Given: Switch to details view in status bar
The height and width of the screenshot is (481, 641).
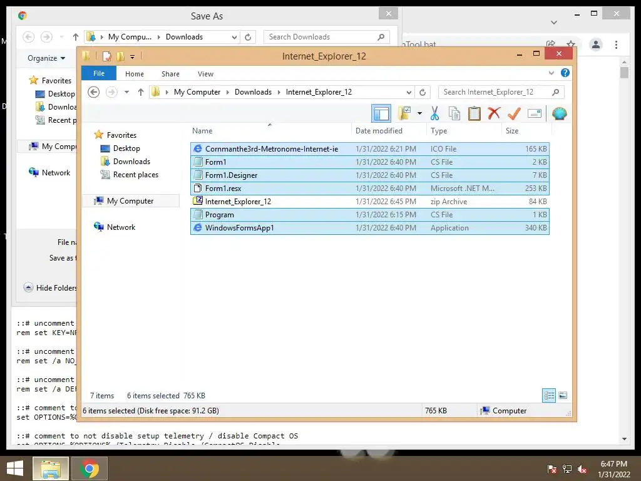Looking at the screenshot, I should (548, 395).
